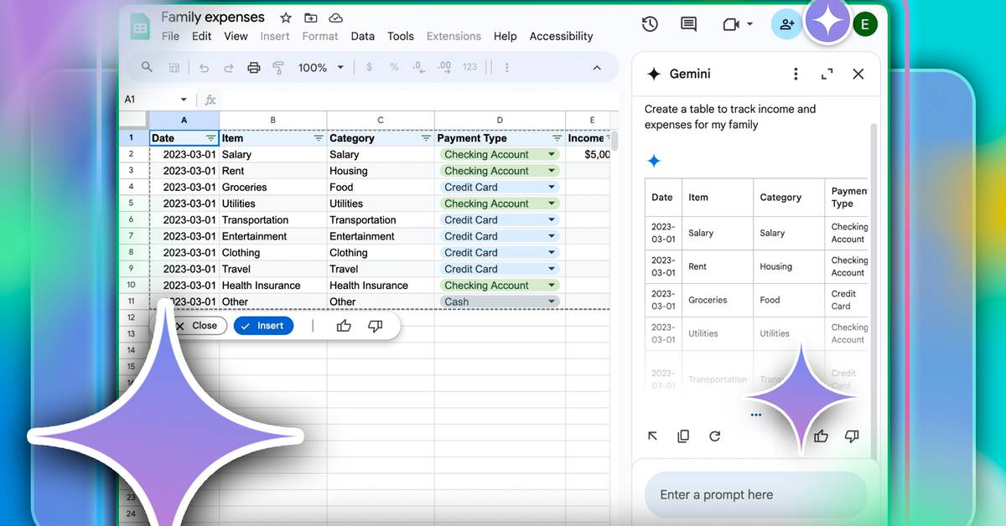Click the blue Insert button
This screenshot has height=526, width=1006.
click(x=263, y=326)
